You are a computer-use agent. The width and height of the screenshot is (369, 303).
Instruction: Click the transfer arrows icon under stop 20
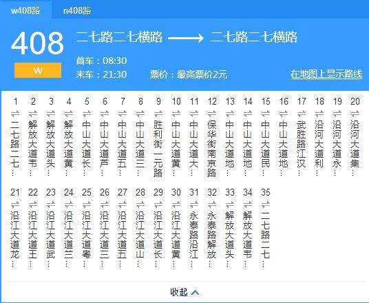pyautogui.click(x=355, y=113)
